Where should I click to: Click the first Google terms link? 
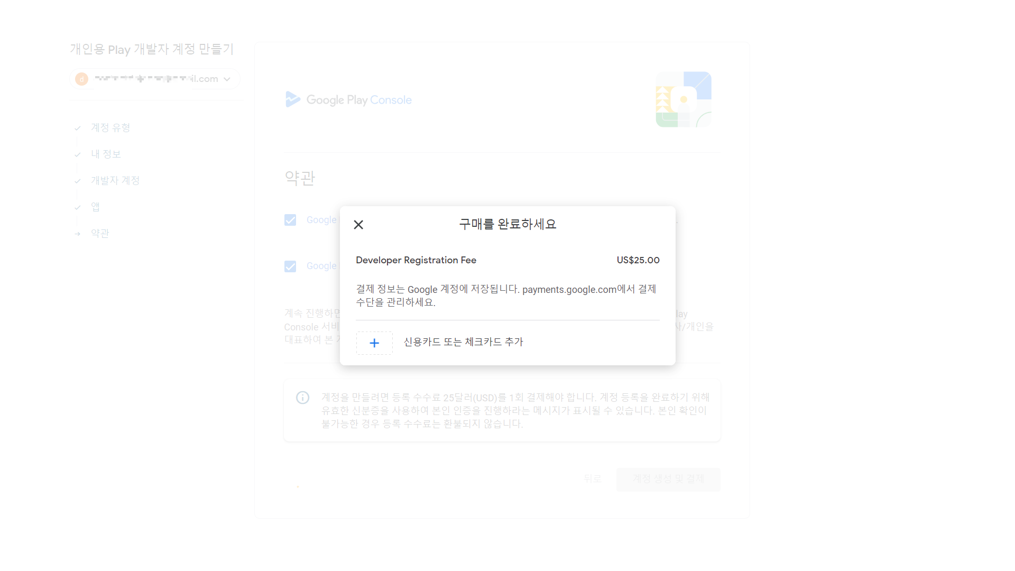321,220
